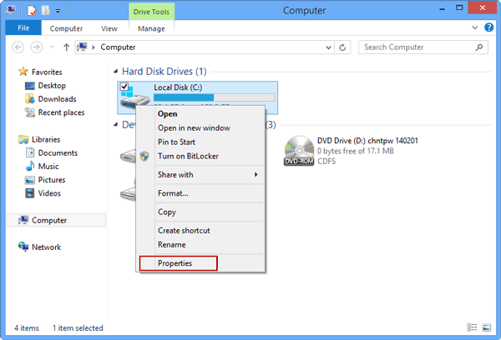
Task: Expand the ribbon with the chevron
Action: [x=475, y=27]
